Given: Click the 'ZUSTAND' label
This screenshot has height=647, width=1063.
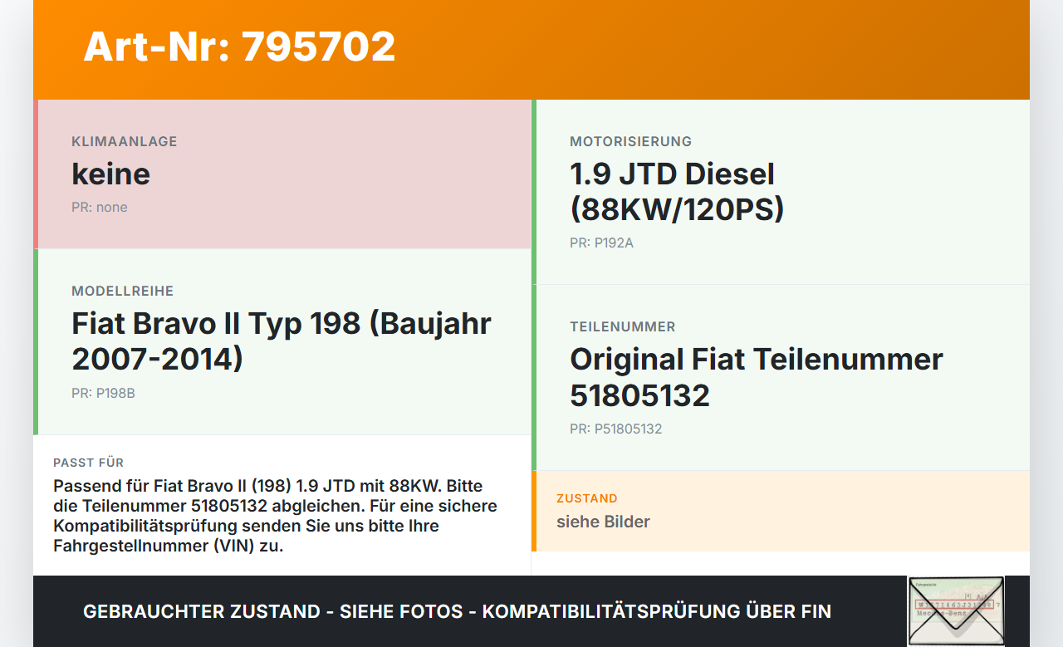Looking at the screenshot, I should tap(587, 498).
